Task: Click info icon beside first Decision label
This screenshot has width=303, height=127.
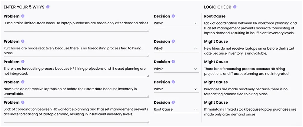Action: point(173,16)
